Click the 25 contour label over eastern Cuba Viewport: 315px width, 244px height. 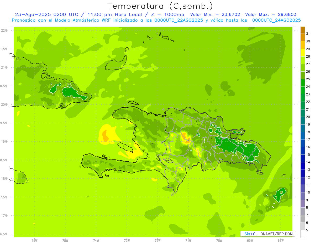69,85
